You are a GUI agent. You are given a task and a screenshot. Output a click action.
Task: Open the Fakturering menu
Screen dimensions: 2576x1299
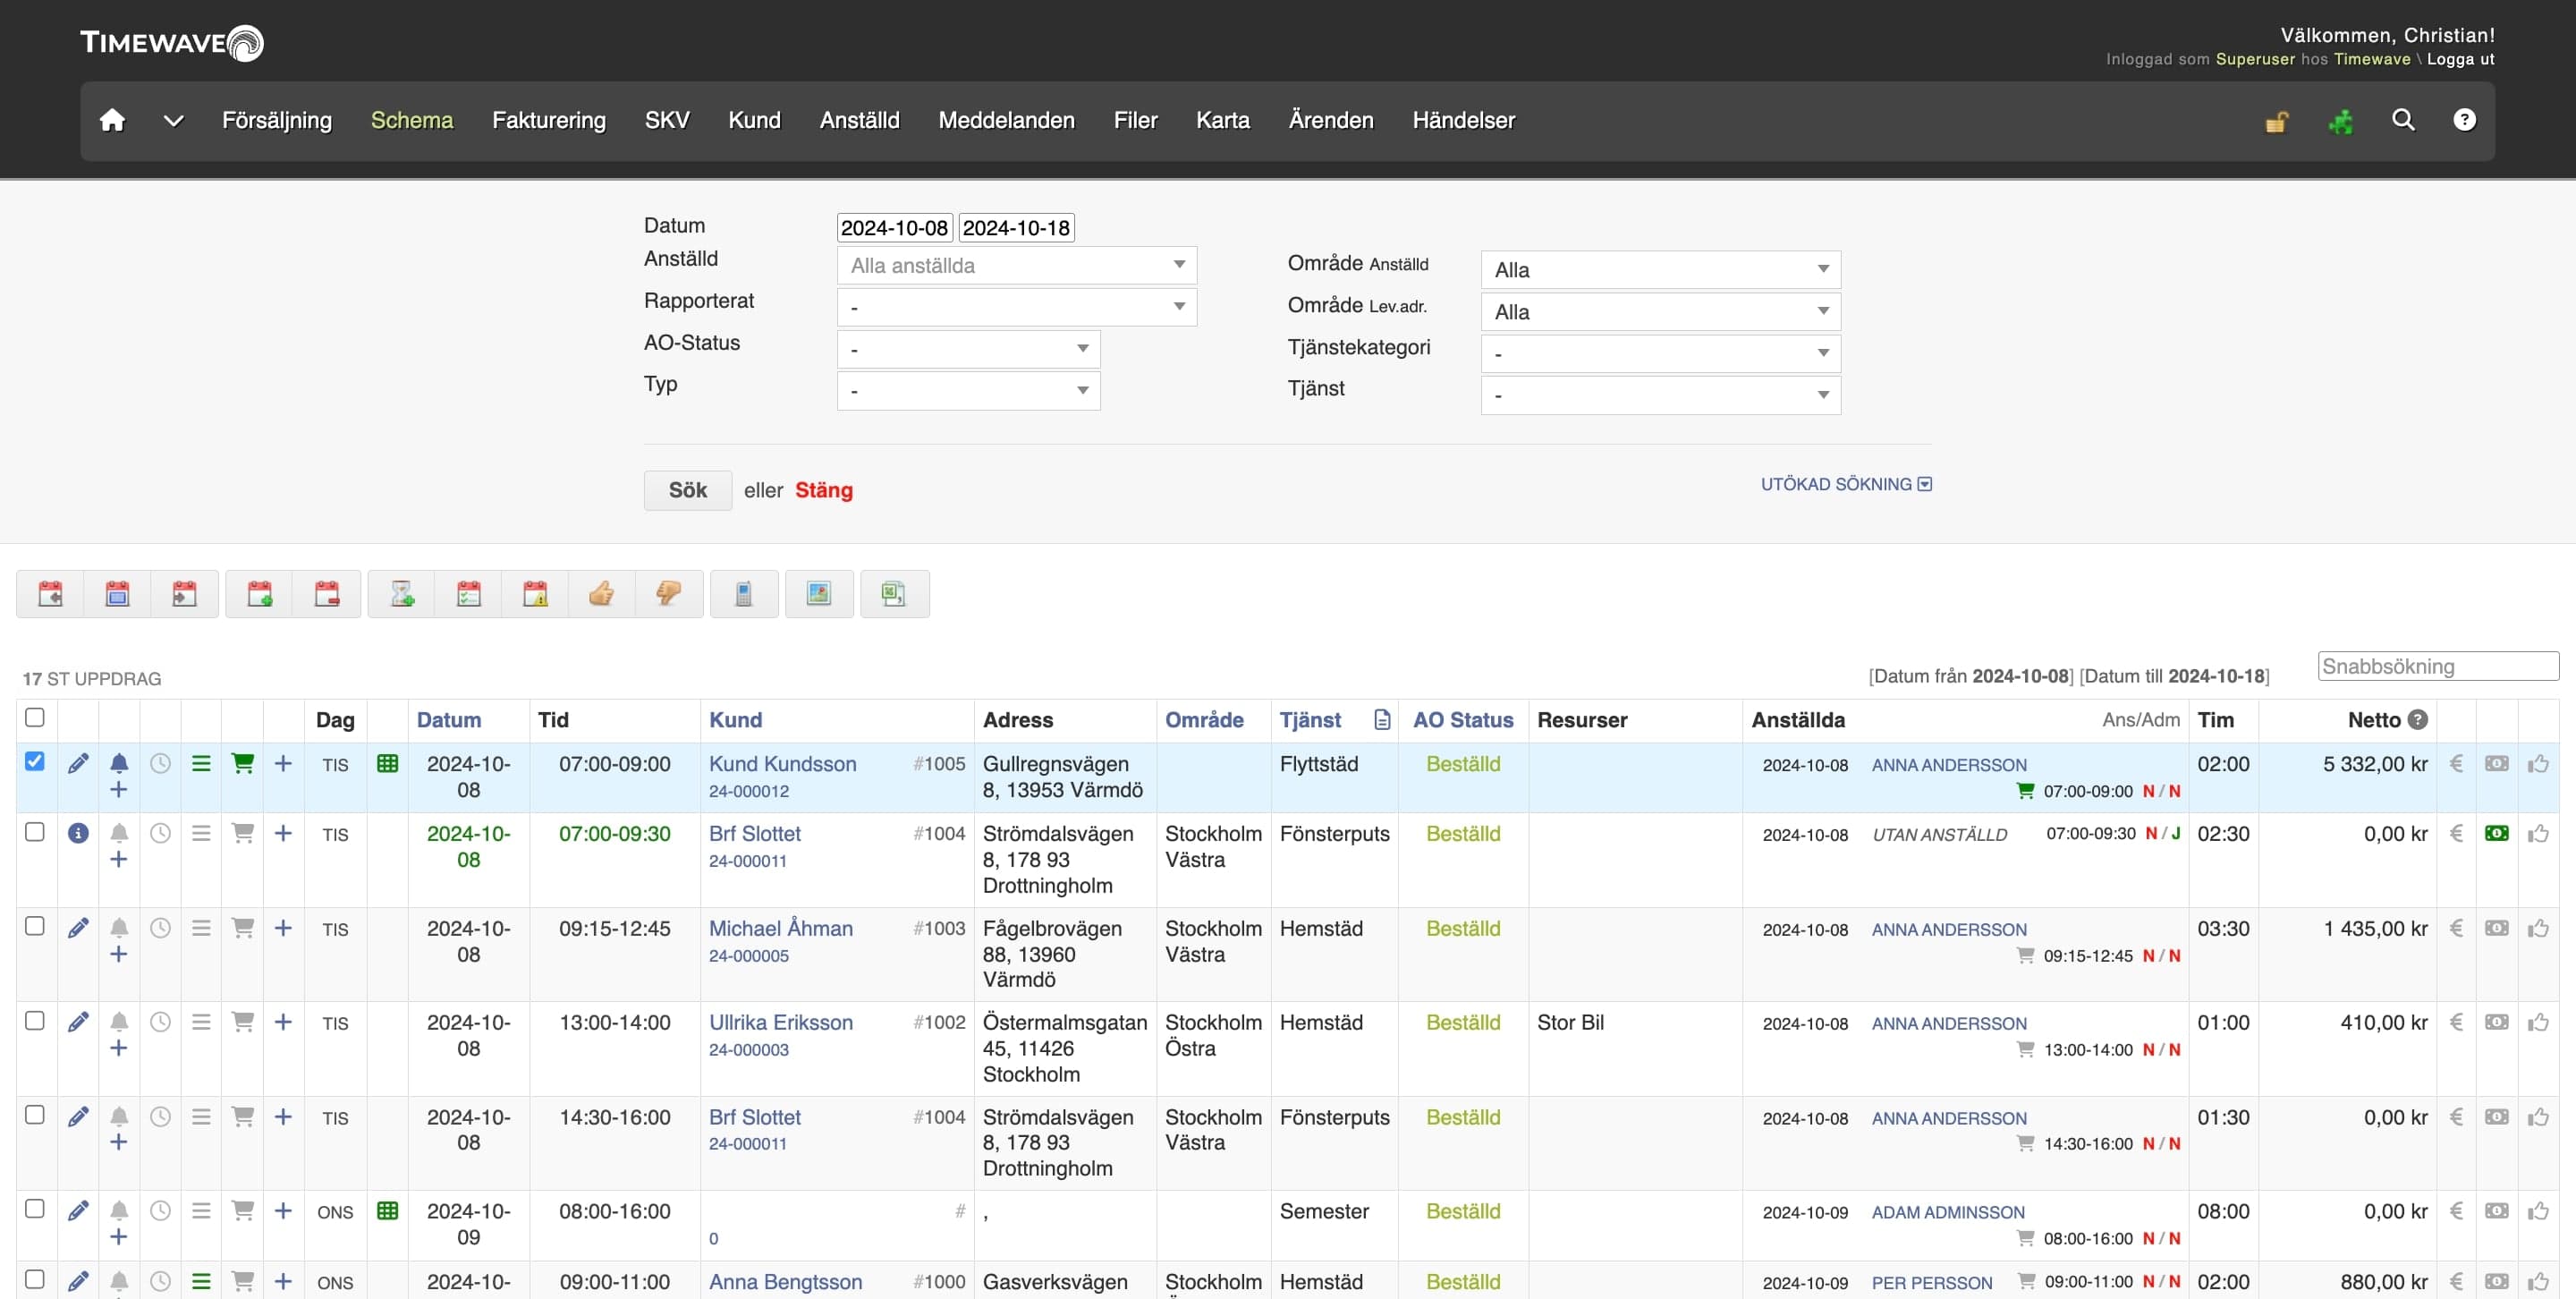click(549, 120)
